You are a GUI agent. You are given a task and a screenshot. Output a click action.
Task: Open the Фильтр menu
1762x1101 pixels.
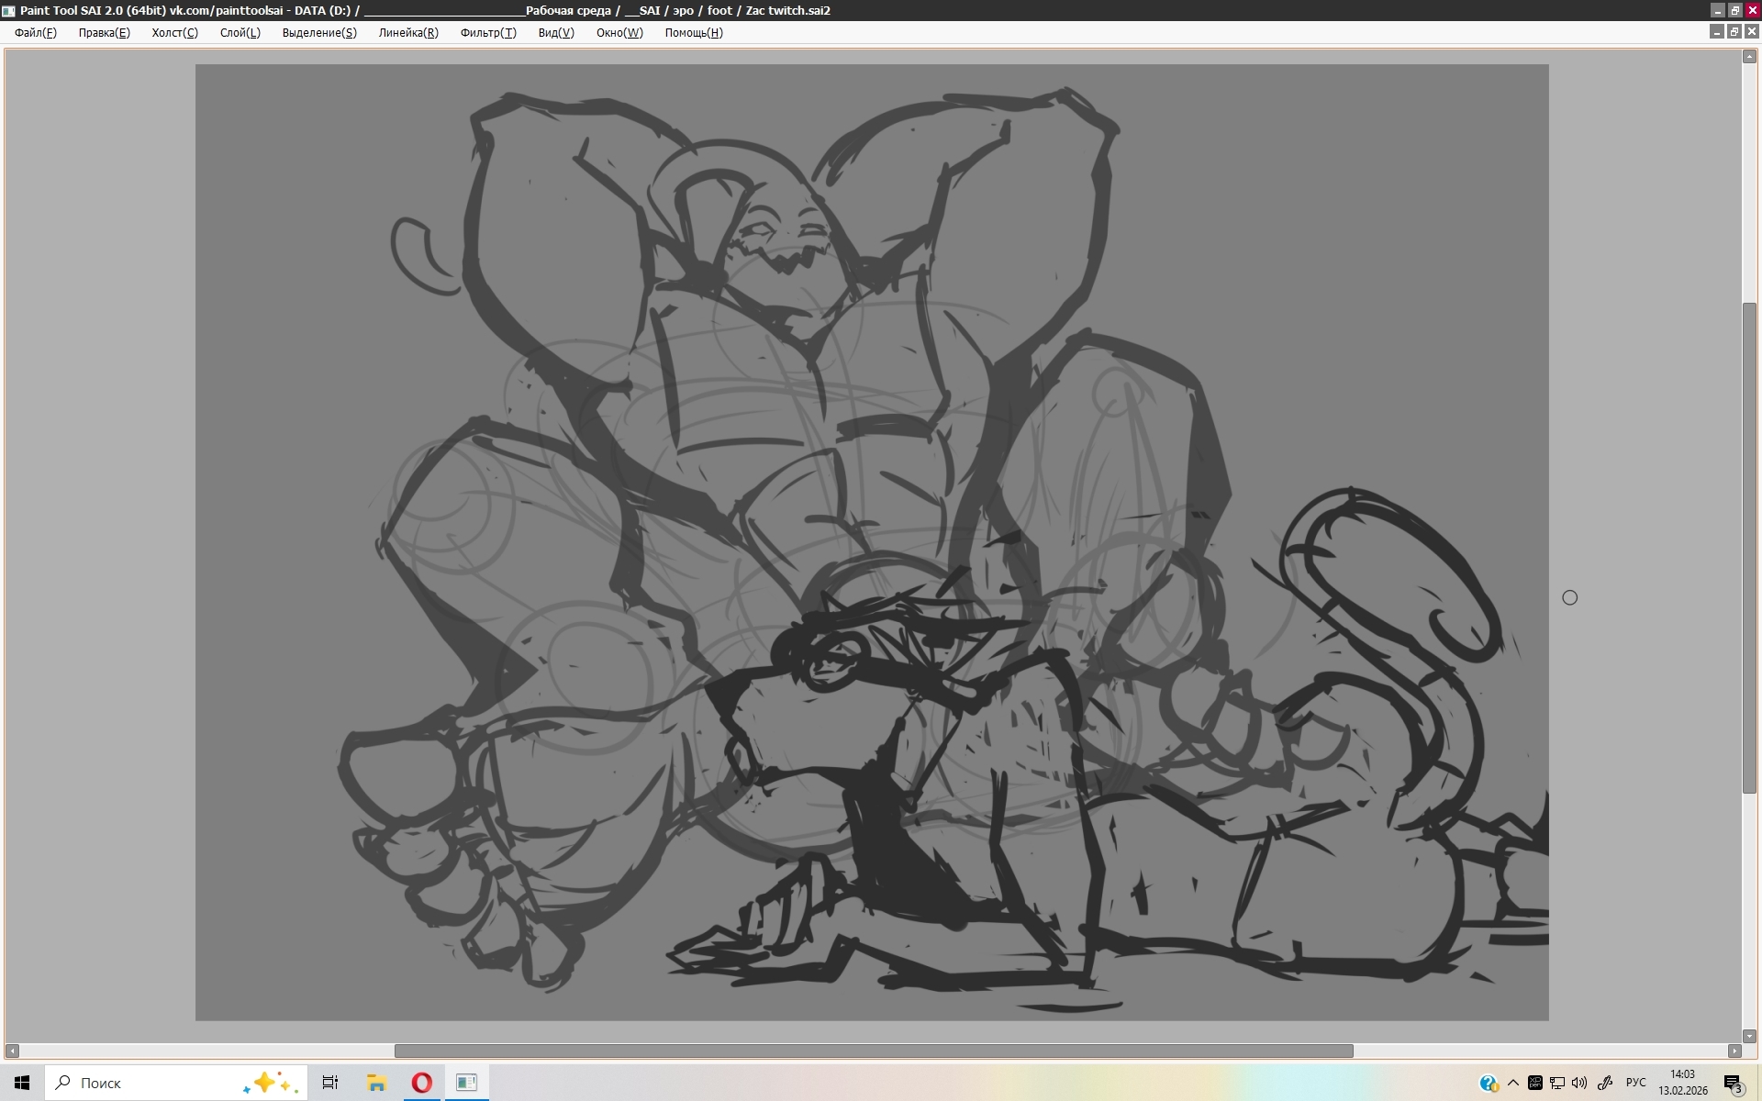tap(487, 32)
